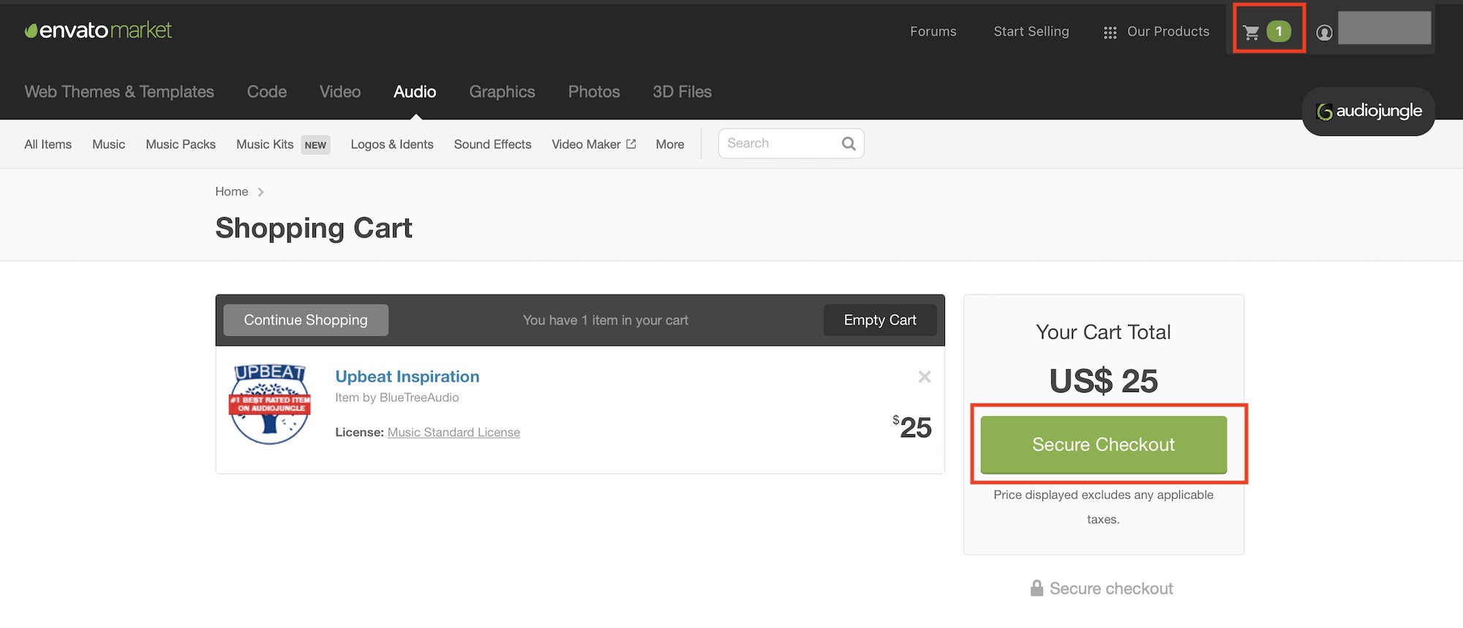The image size is (1463, 628).
Task: Open the Sound Effects menu item
Action: pos(492,145)
